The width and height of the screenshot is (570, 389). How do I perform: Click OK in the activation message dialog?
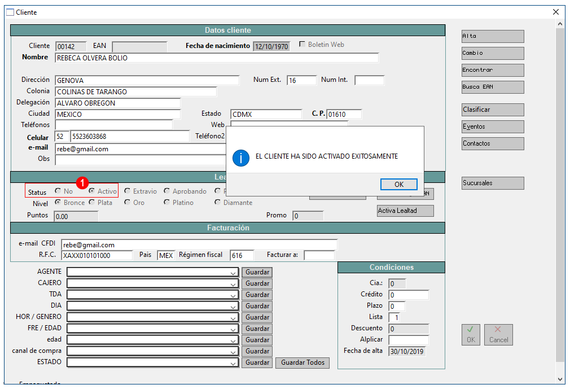[399, 184]
